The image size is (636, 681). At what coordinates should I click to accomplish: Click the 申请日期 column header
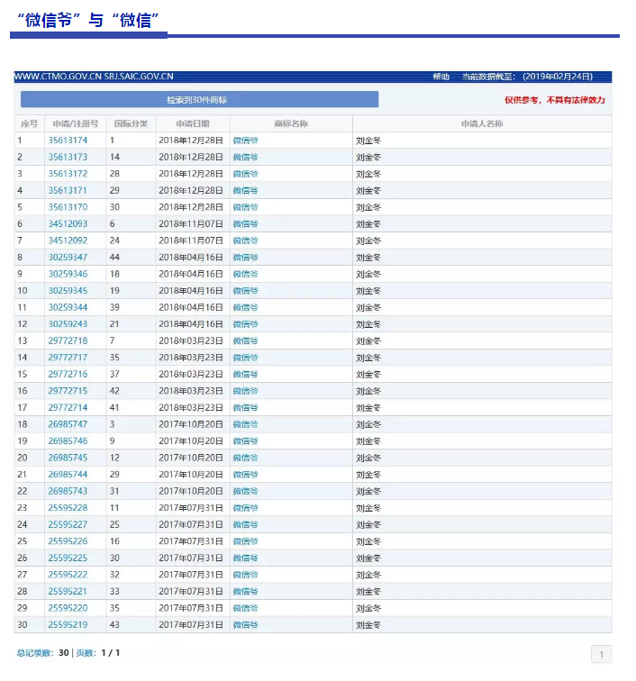(x=192, y=123)
